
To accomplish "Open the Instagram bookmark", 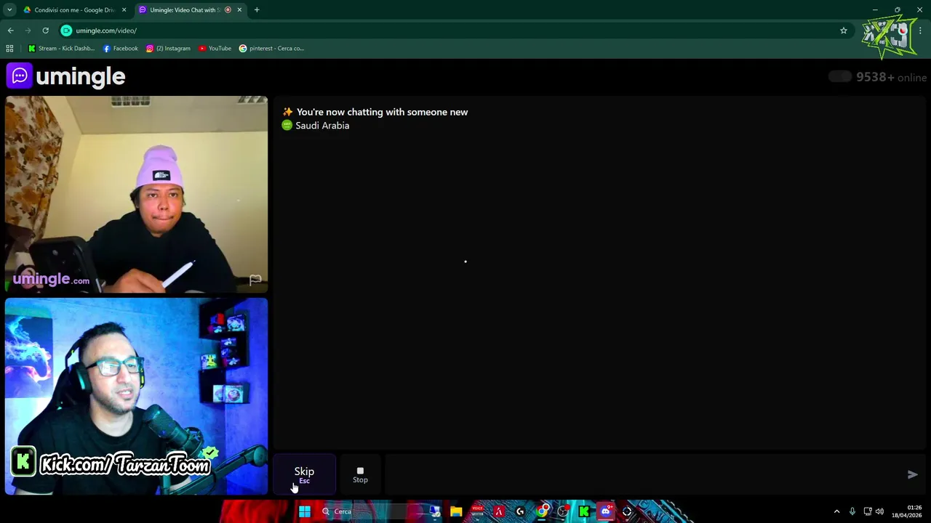I will (x=168, y=49).
